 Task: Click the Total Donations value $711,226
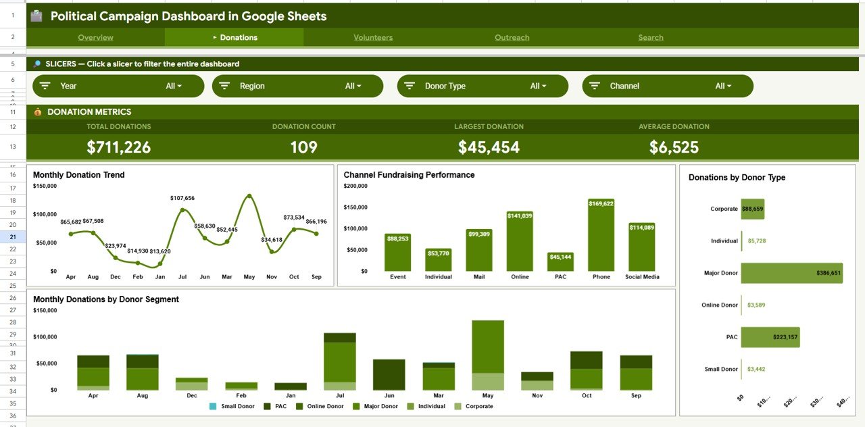point(119,147)
